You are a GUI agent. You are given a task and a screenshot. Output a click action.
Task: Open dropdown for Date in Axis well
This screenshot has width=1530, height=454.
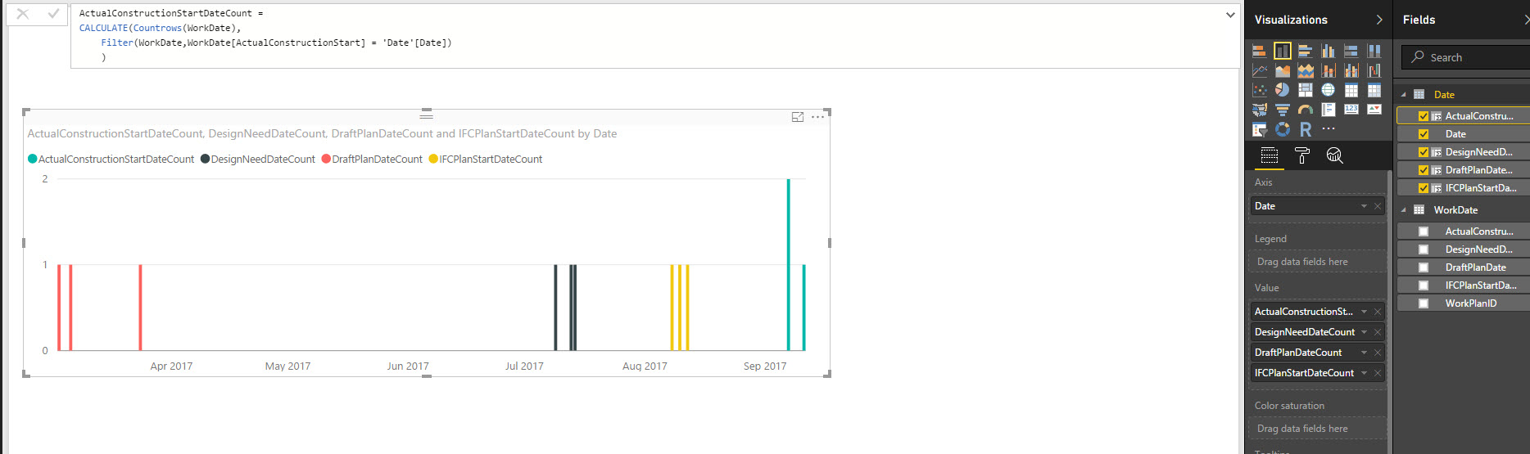point(1364,206)
